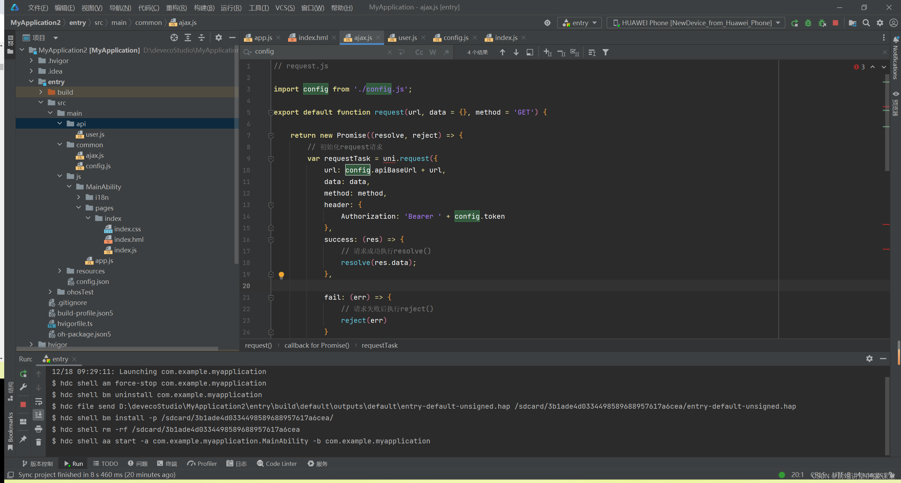Click the build target crosshair icon near entry dropdown
Image resolution: width=901 pixels, height=483 pixels.
click(547, 23)
